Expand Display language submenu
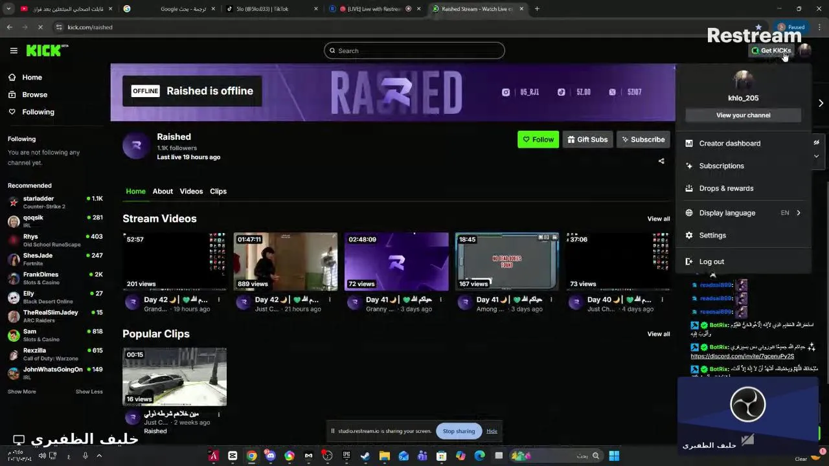 [x=743, y=213]
